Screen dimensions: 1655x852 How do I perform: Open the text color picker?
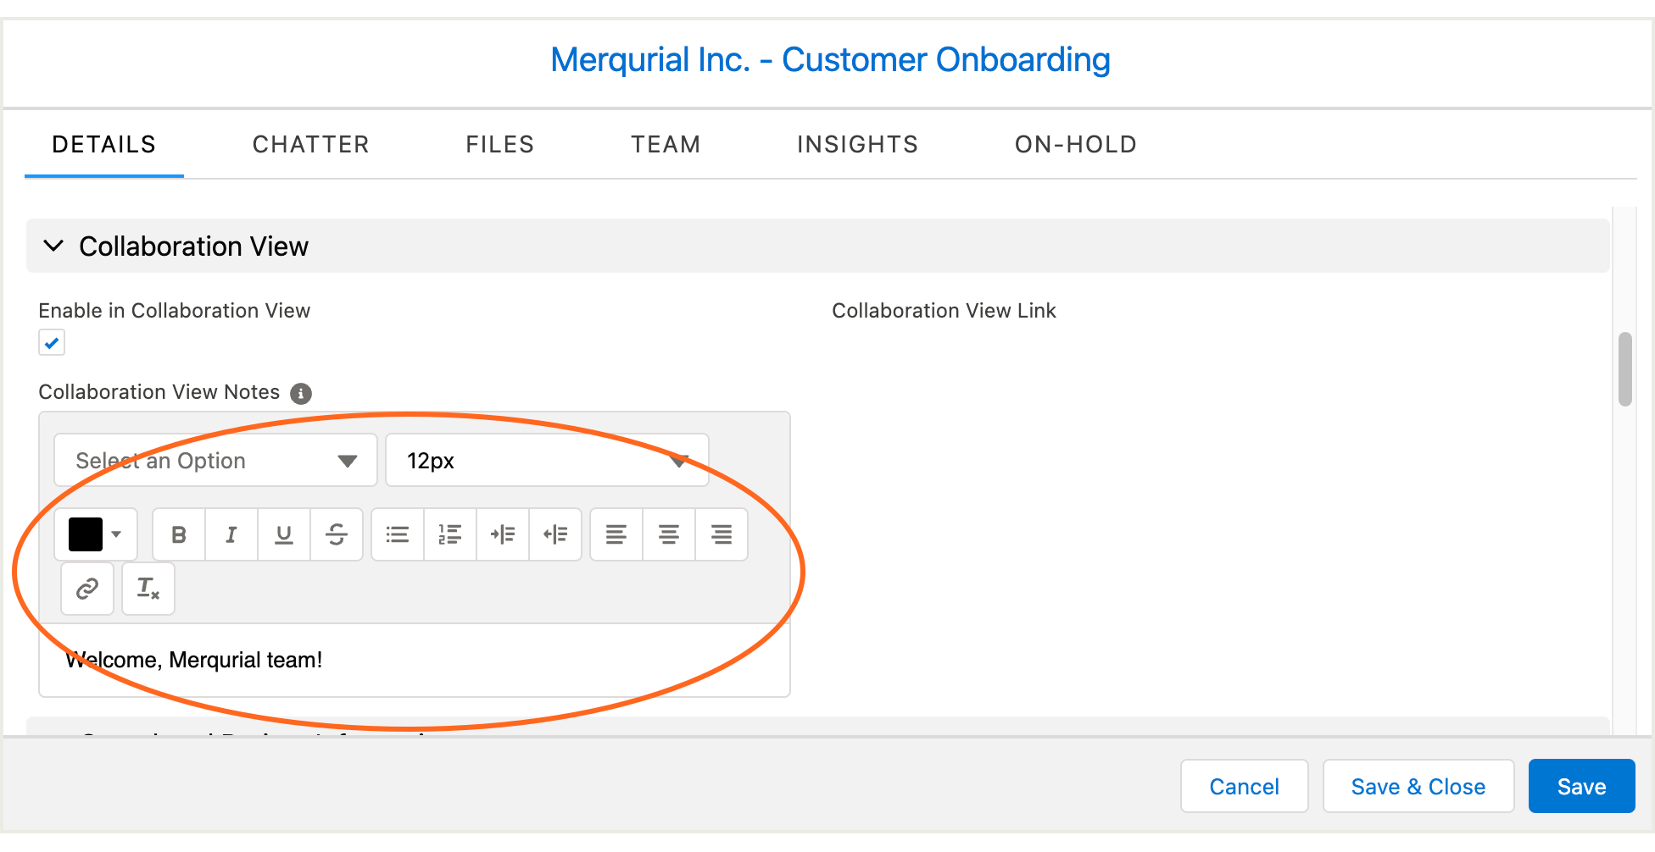click(95, 534)
